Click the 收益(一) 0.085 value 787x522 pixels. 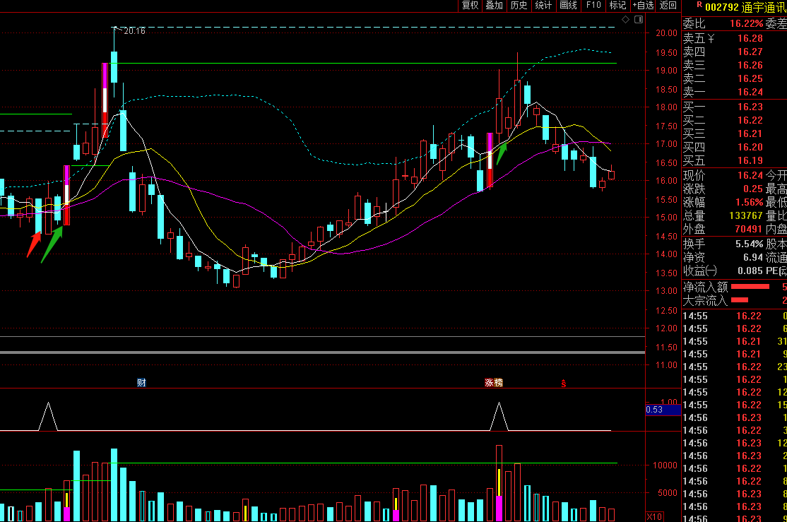coord(750,271)
